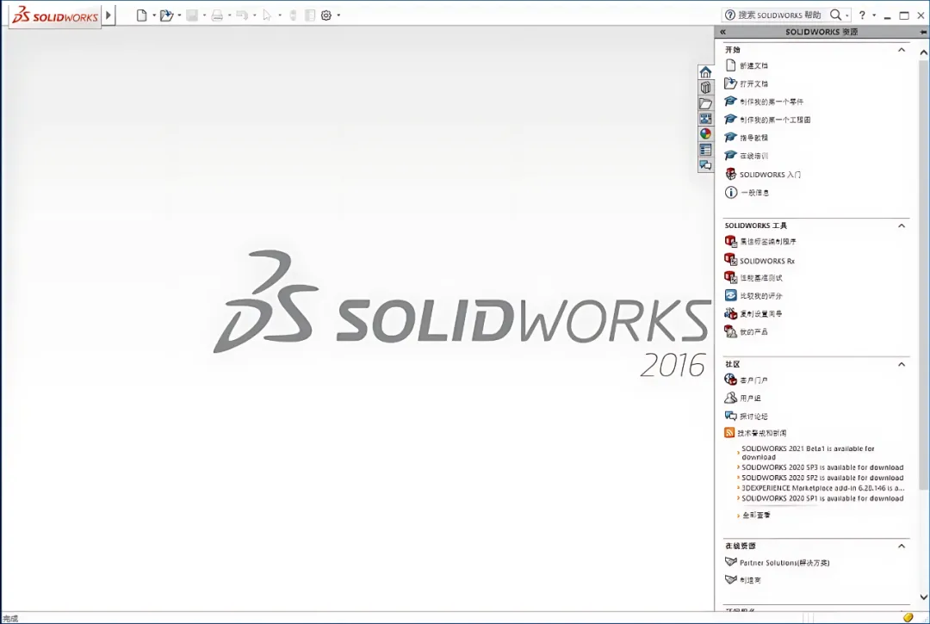Click the Save toolbar icon

pos(191,15)
